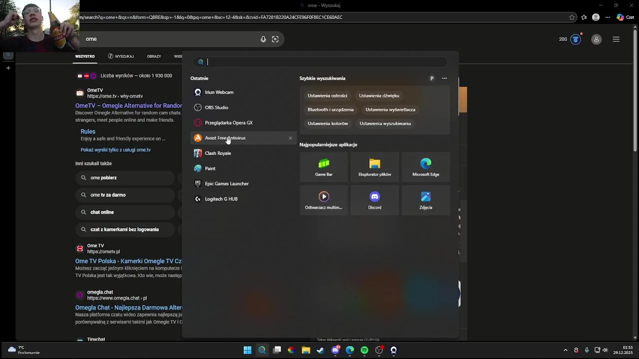Click Ustawienia wyświetlacza quick search
Image resolution: width=639 pixels, height=359 pixels.
point(390,110)
